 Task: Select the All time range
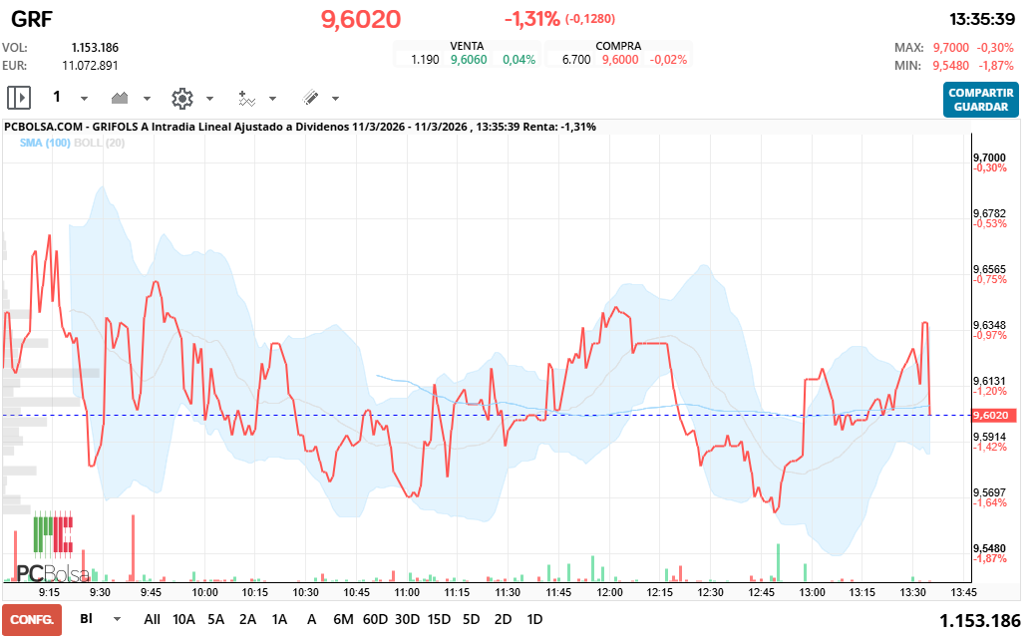152,619
